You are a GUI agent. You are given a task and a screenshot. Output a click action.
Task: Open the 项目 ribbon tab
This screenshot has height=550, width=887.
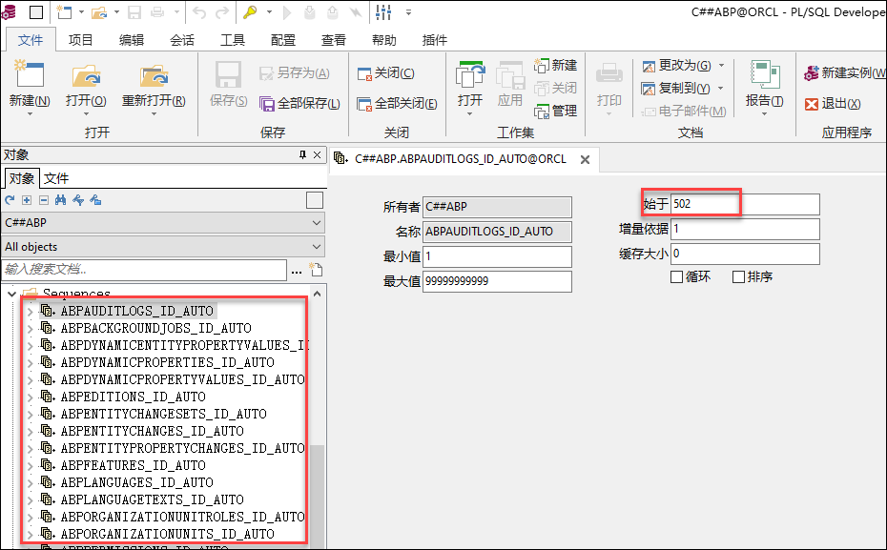pyautogui.click(x=80, y=40)
